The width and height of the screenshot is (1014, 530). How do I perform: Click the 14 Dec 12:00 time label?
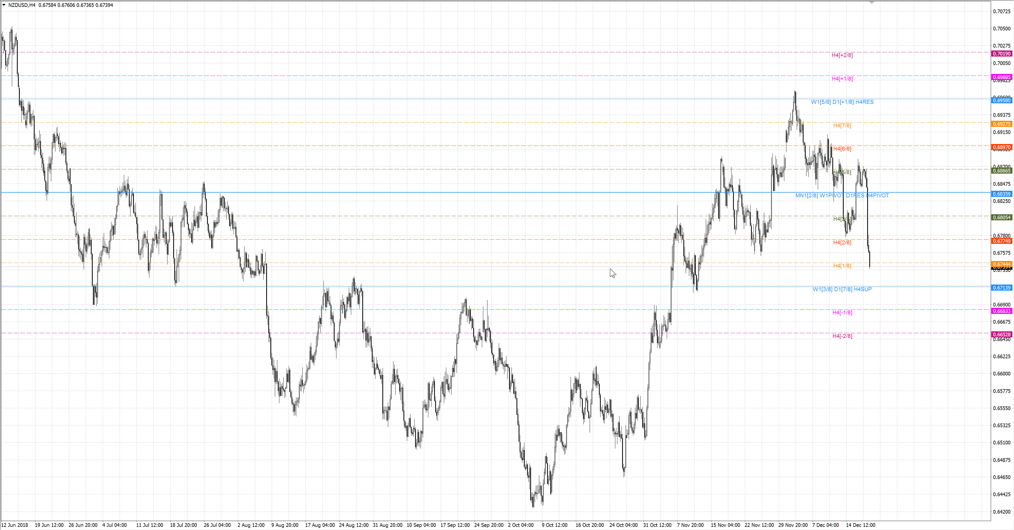pyautogui.click(x=861, y=525)
